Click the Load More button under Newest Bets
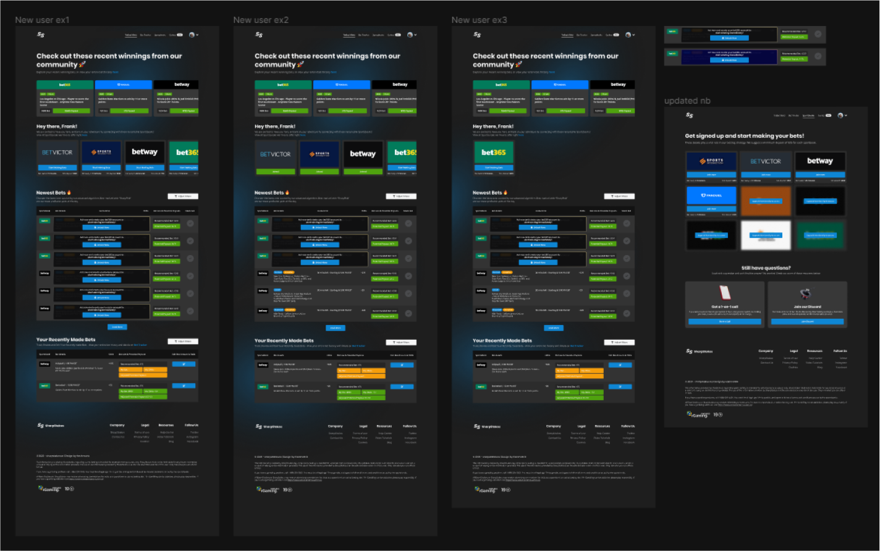Screen dimensions: 880x551 coord(117,327)
